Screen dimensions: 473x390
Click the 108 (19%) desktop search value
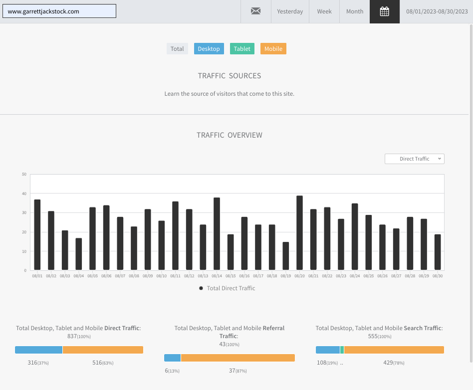tap(327, 363)
